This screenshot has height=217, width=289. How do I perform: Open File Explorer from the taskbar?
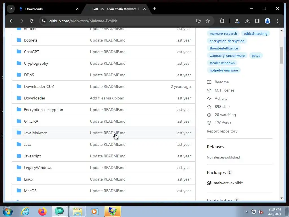tap(78, 211)
